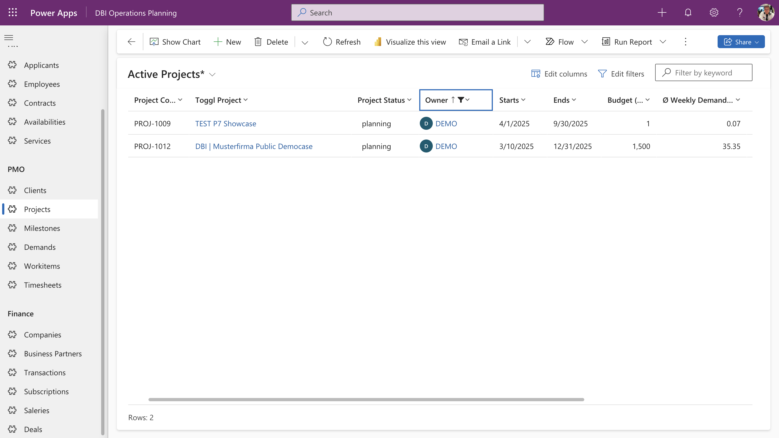The height and width of the screenshot is (438, 779).
Task: Click the Transactions puzzle icon
Action: coord(12,373)
